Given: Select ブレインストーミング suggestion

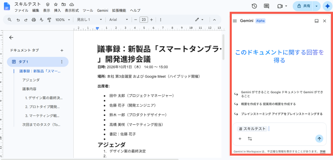Looking at the screenshot, I should [x=278, y=114].
